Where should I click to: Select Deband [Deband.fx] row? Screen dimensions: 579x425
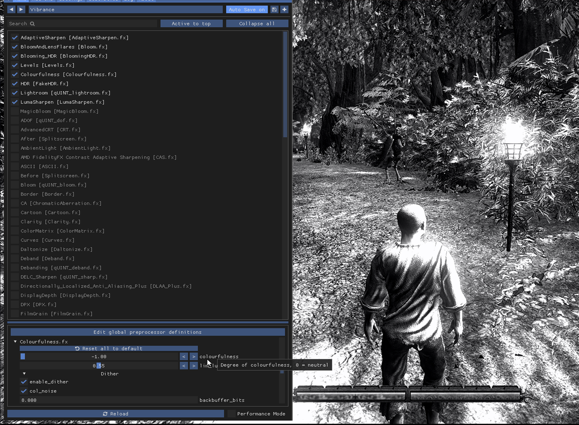click(x=47, y=259)
